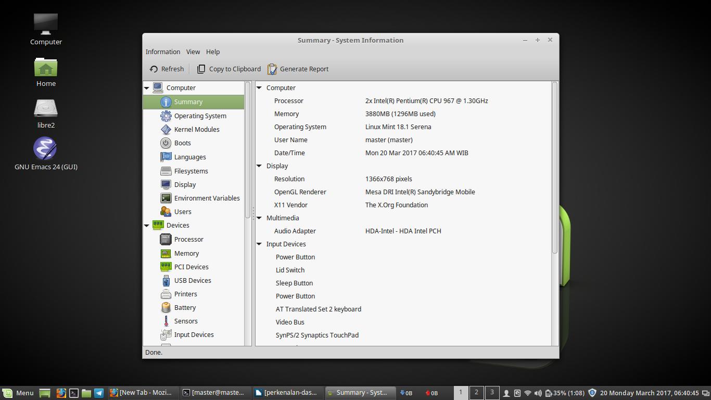This screenshot has width=711, height=400.
Task: Click the sidebar vertical scrollbar
Action: [248, 150]
